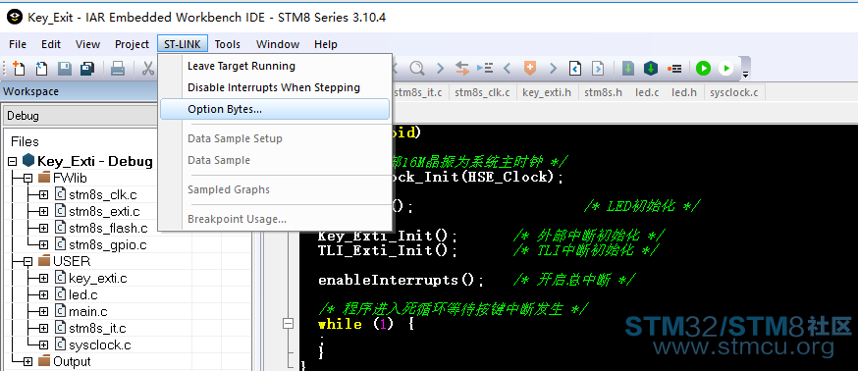858x371 pixels.
Task: Choose Option Bytes... menu entry
Action: coord(275,109)
